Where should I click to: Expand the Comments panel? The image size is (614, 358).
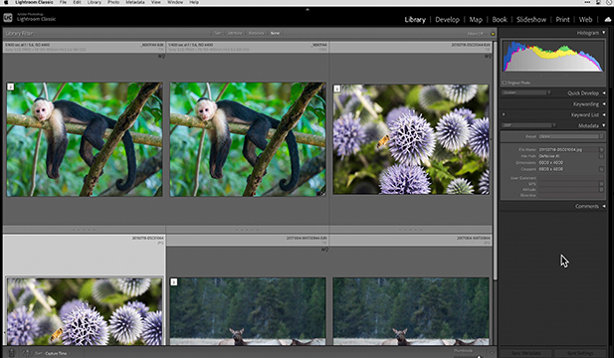click(604, 206)
